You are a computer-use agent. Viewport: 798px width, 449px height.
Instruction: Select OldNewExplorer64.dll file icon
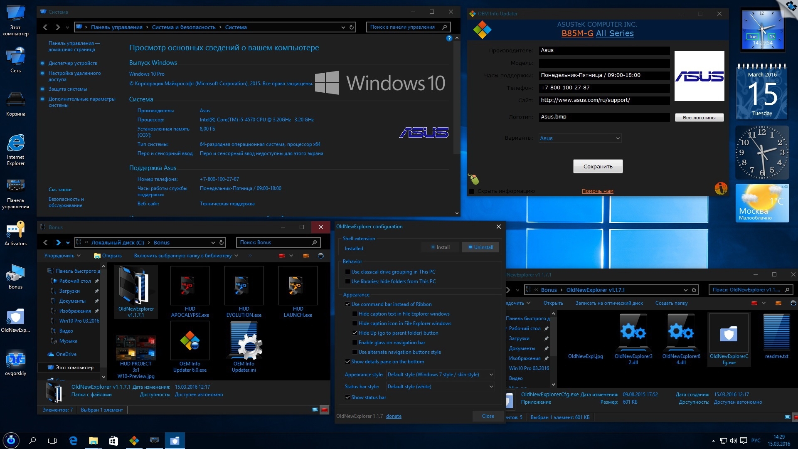click(681, 339)
